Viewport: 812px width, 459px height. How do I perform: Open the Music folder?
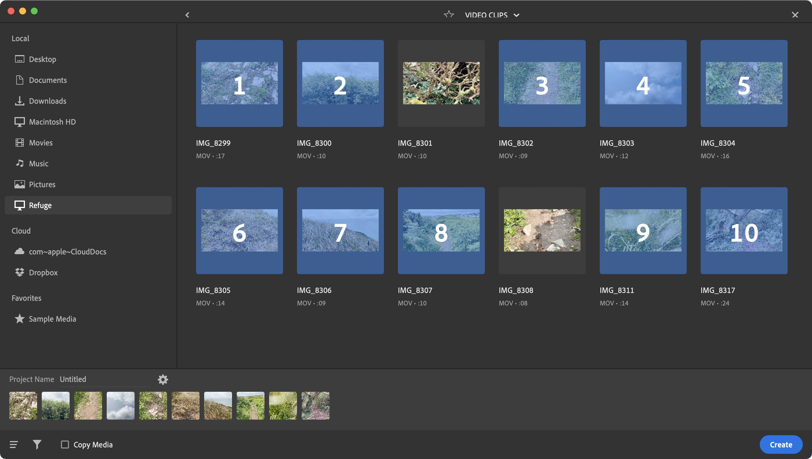coord(88,163)
